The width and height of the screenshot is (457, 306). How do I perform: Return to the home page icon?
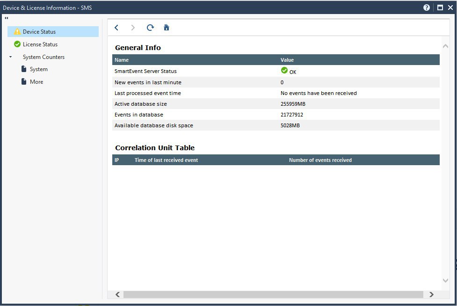point(167,28)
